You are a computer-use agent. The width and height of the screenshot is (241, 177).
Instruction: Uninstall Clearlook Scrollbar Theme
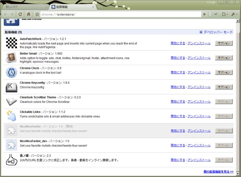click(x=199, y=101)
